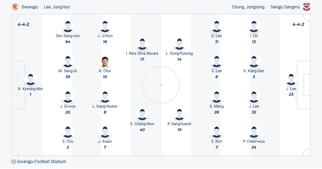The height and width of the screenshot is (169, 322).
Task: Select goalkeeper J. Lee number 23 avatar
Action: pos(291,80)
